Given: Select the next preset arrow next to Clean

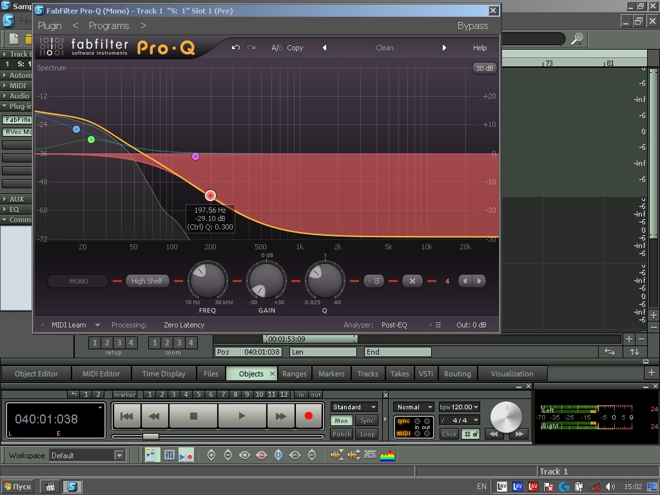Looking at the screenshot, I should pos(444,48).
